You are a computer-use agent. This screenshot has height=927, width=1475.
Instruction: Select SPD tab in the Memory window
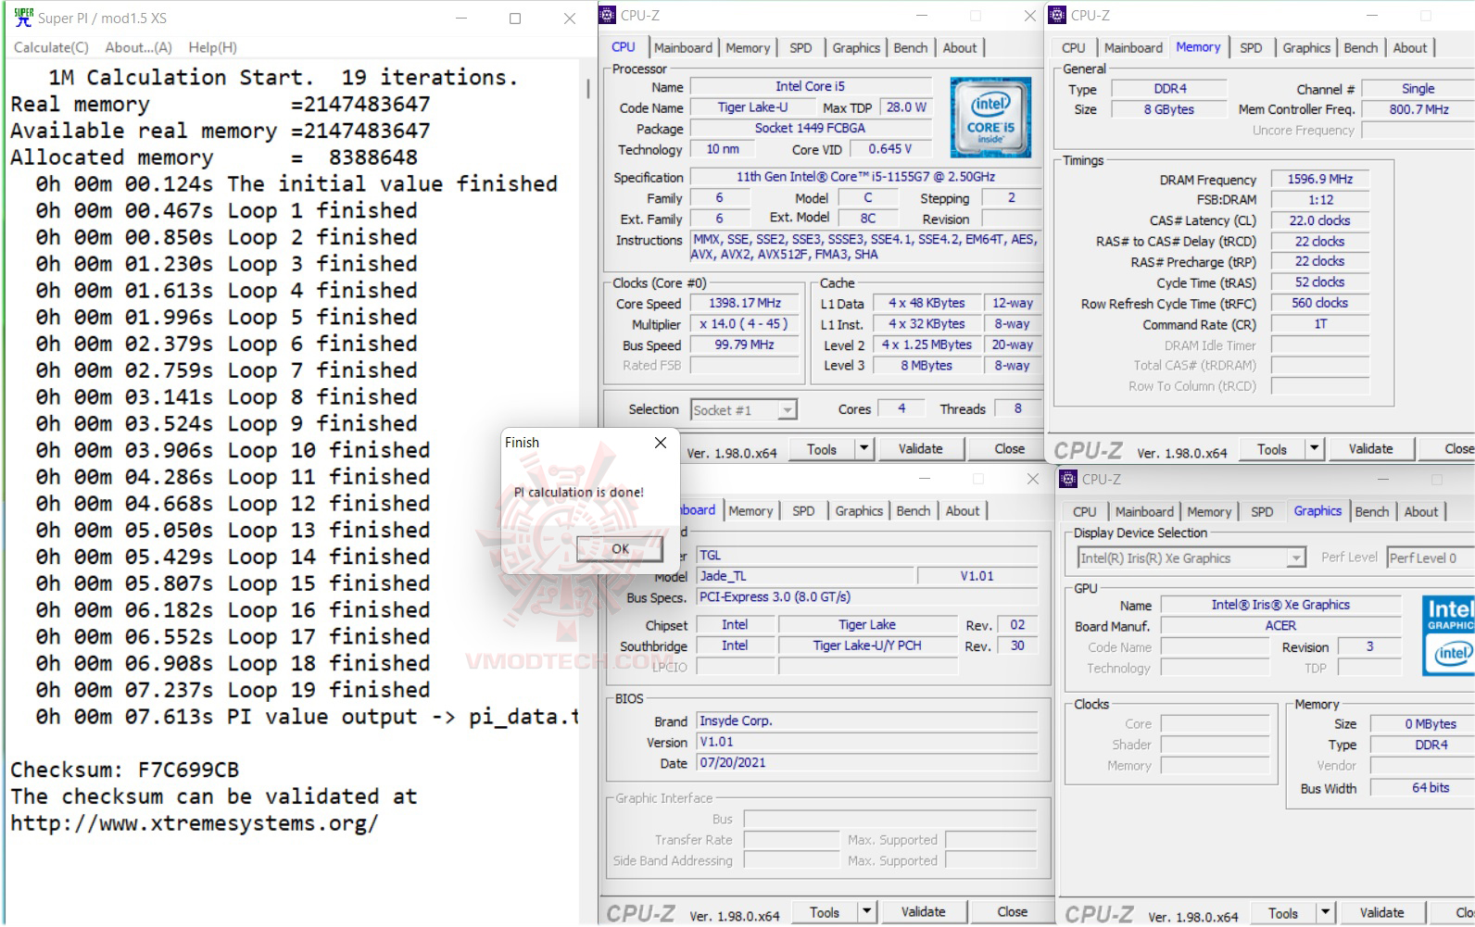1251,48
